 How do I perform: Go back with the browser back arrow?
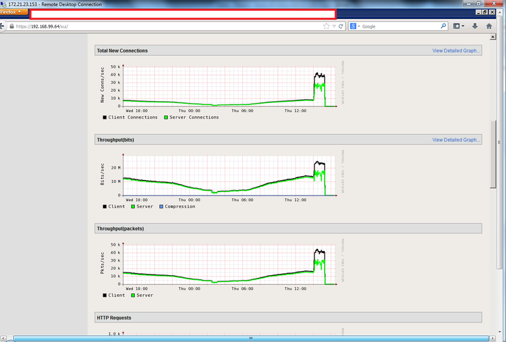click(2, 26)
